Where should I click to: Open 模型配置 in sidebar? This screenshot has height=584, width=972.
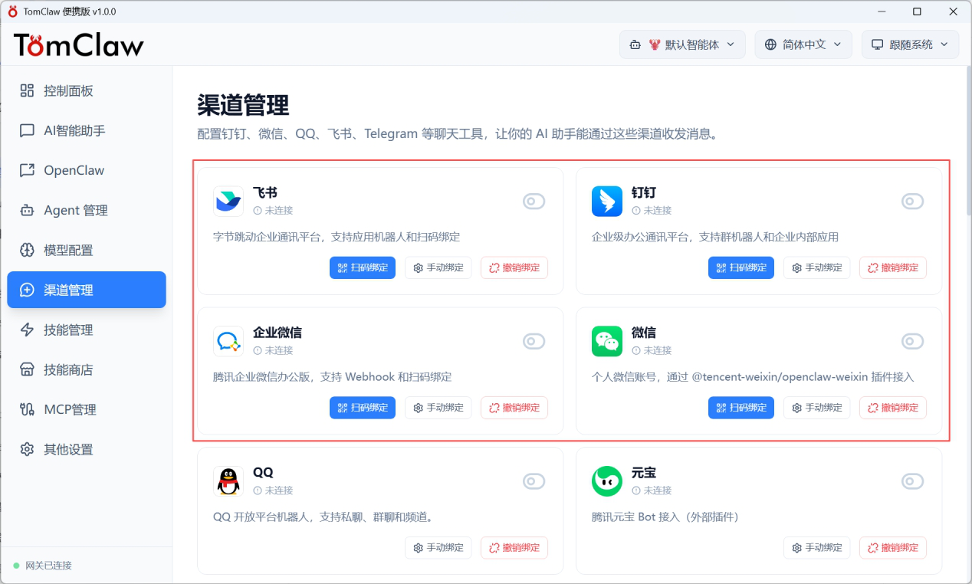tap(87, 250)
